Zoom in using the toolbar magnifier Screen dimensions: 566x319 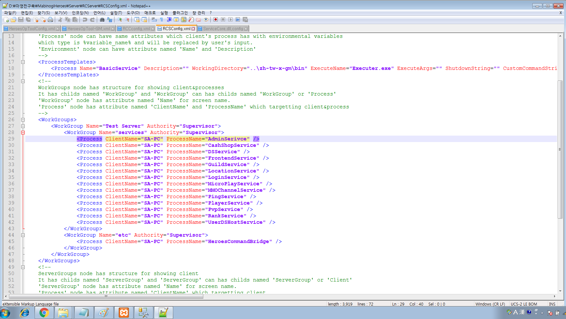[120, 20]
